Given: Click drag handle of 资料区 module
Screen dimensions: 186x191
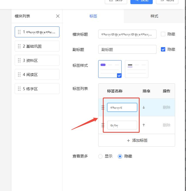Looking at the screenshot, I should coord(19,60).
